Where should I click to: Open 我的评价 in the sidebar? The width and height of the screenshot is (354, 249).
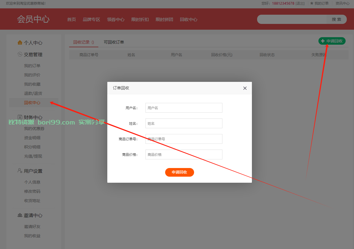(32, 75)
